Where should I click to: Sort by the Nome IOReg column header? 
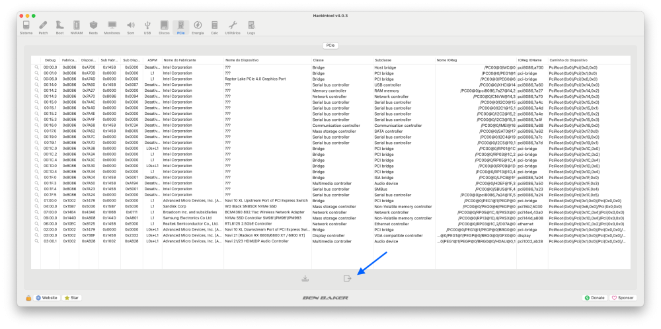pyautogui.click(x=475, y=60)
